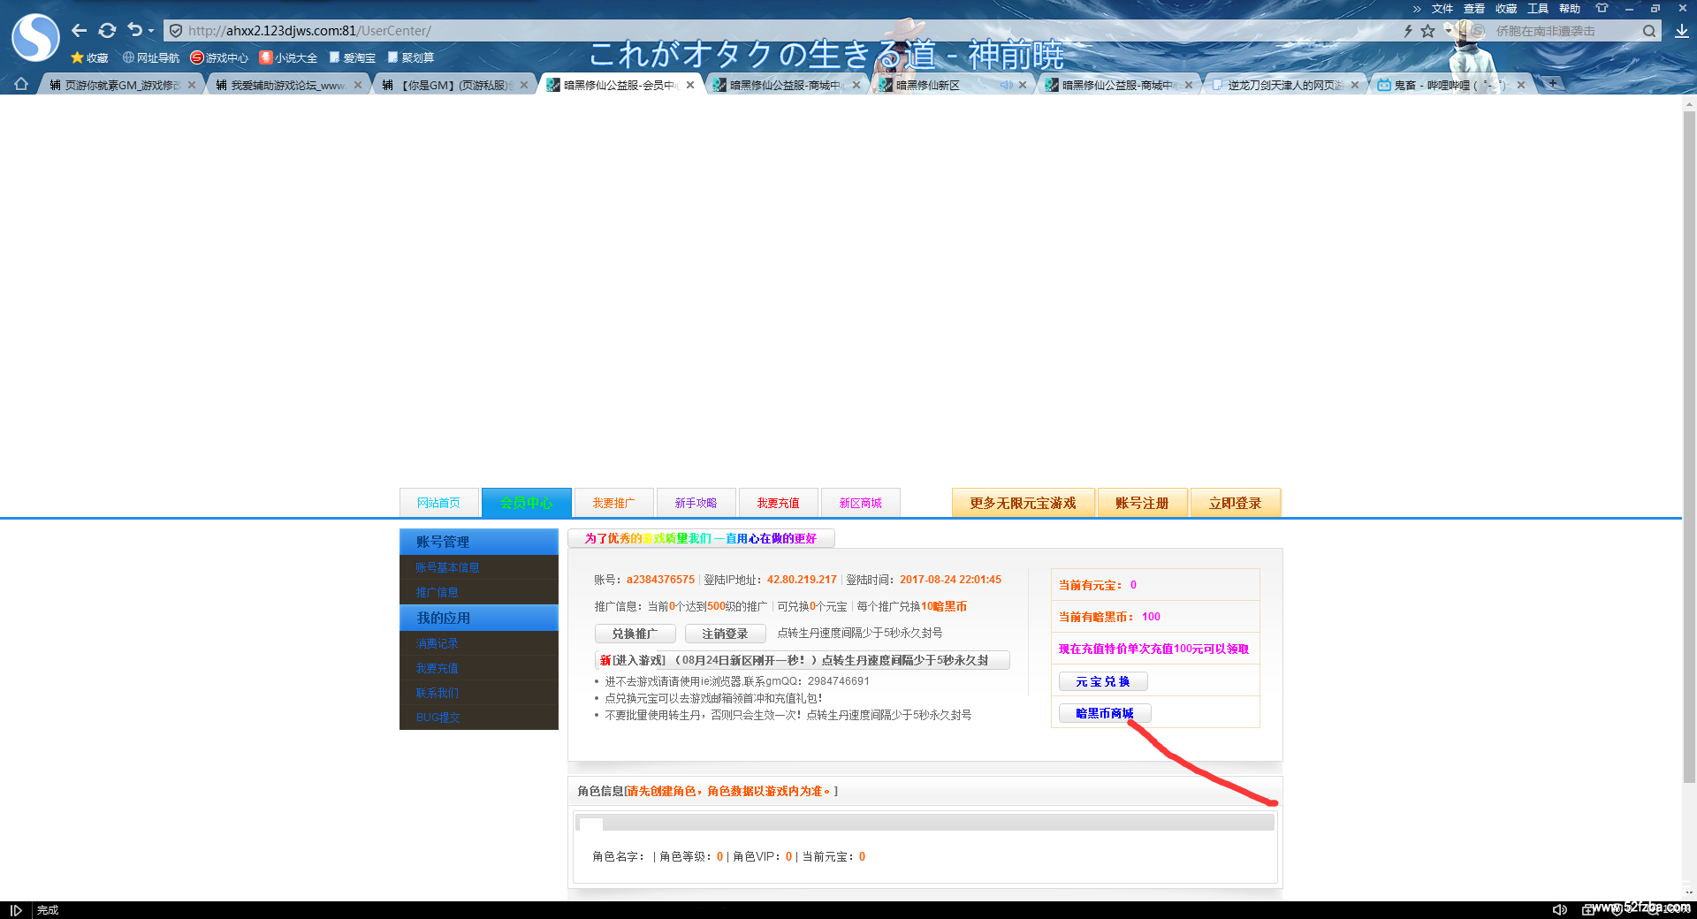
Task: Open the 爱淘宝 bookmark
Action: click(352, 57)
